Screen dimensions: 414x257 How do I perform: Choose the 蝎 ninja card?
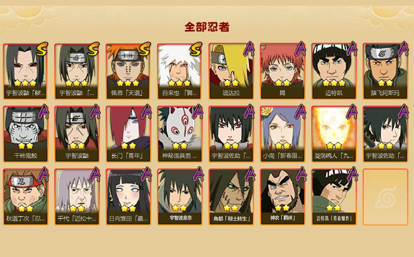pyautogui.click(x=282, y=71)
